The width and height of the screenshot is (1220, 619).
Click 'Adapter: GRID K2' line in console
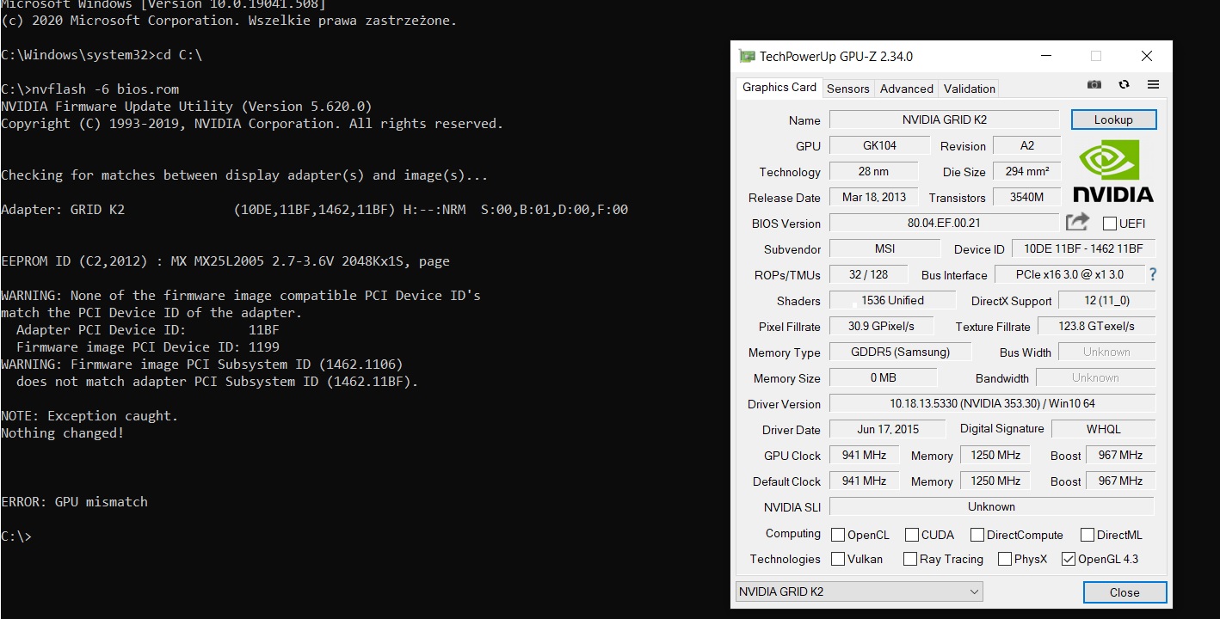[314, 210]
